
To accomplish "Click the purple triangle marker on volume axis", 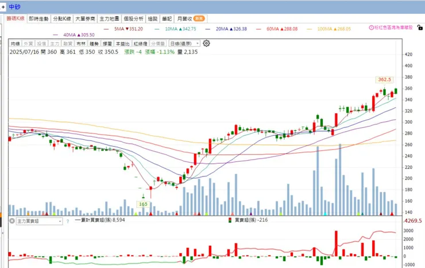I will tap(251, 214).
